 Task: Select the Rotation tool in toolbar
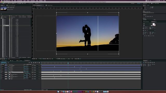point(7,3)
